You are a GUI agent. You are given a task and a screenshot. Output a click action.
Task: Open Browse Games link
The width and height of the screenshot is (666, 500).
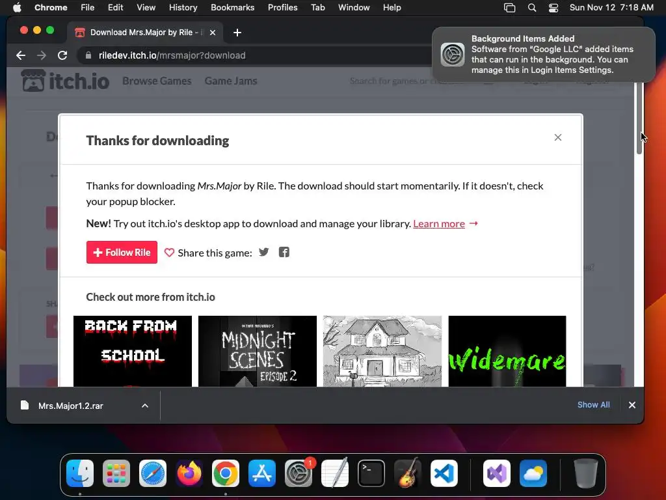pos(157,81)
